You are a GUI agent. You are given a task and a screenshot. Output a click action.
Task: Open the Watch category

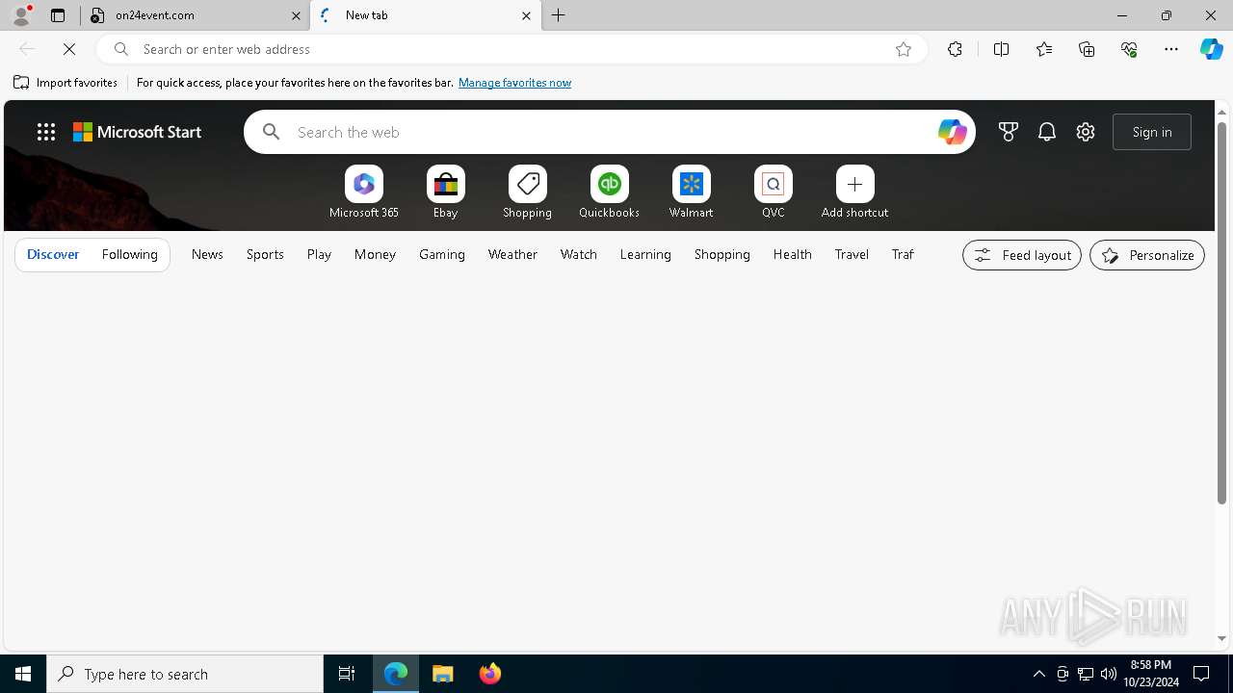pos(579,254)
